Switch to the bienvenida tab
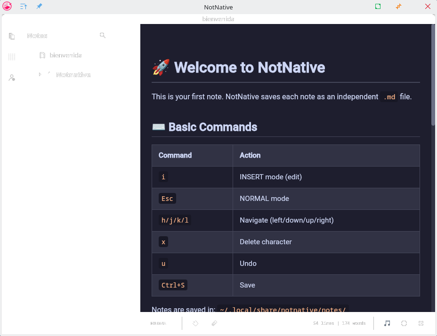The width and height of the screenshot is (437, 336). [218, 19]
